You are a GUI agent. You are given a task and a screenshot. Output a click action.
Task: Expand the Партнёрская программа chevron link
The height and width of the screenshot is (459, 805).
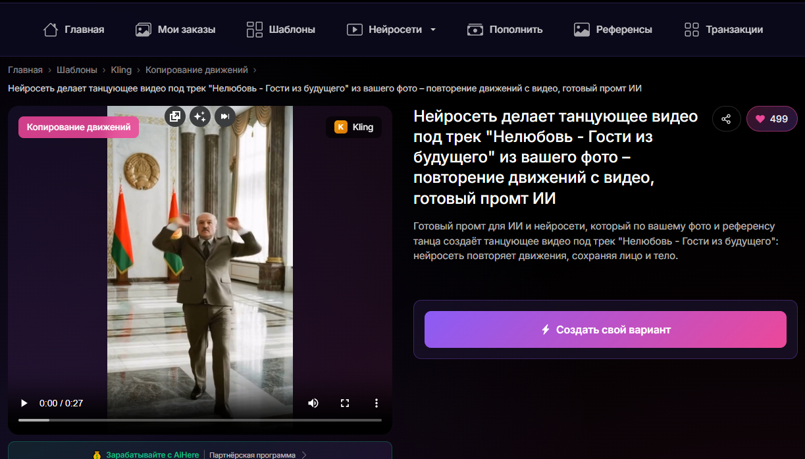[304, 454]
